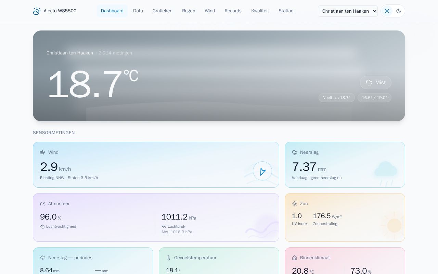Click the droplet icon beside Luchtvochtigheid
This screenshot has height=274, width=438.
point(42,226)
